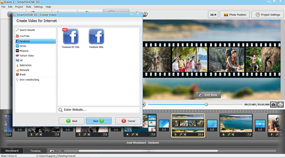Click the pencil edit icon on slide 5
Image resolution: width=285 pixels, height=158 pixels.
180,134
